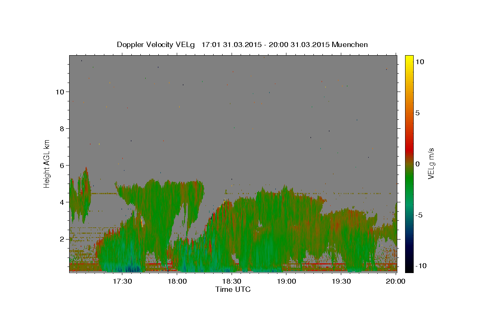This screenshot has width=491, height=327.
Task: Pick the yellow top of the velocity colorbar
Action: [409, 59]
